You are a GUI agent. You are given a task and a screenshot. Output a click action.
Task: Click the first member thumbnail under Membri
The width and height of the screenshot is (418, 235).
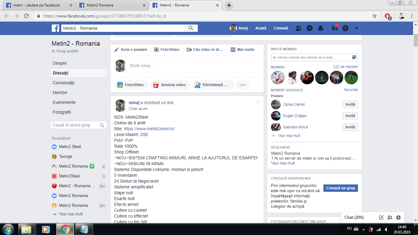click(278, 78)
